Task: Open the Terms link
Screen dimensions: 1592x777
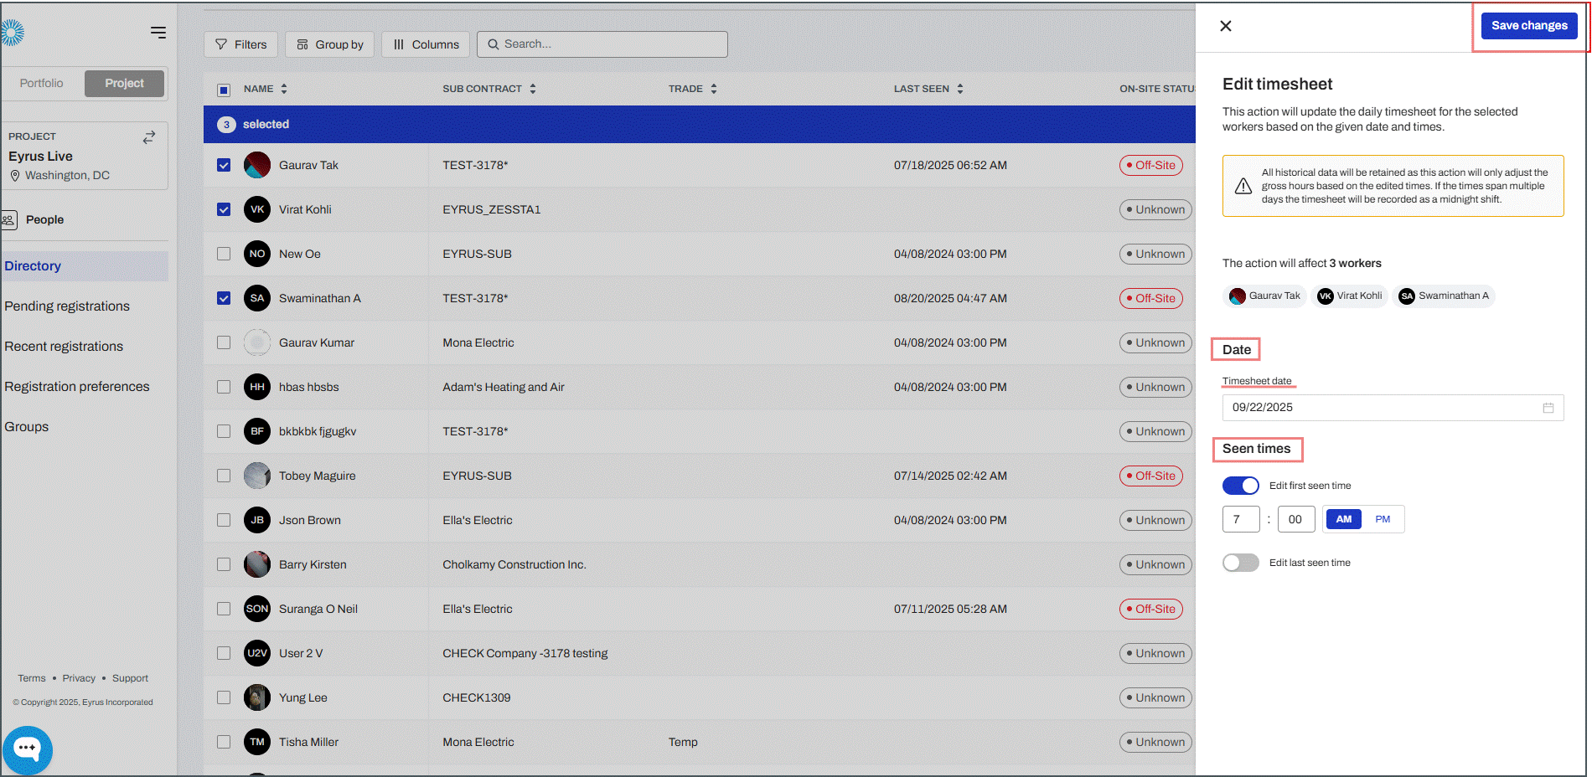Action: (32, 678)
